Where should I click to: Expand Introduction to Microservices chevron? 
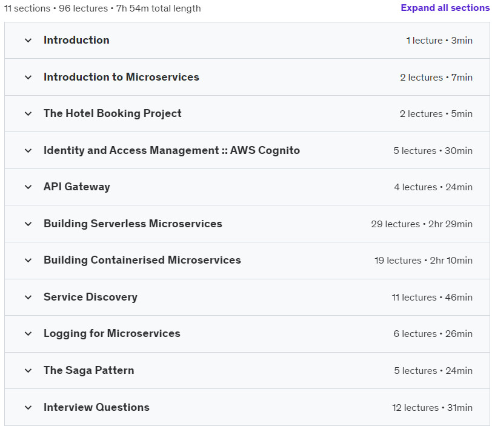pos(28,77)
